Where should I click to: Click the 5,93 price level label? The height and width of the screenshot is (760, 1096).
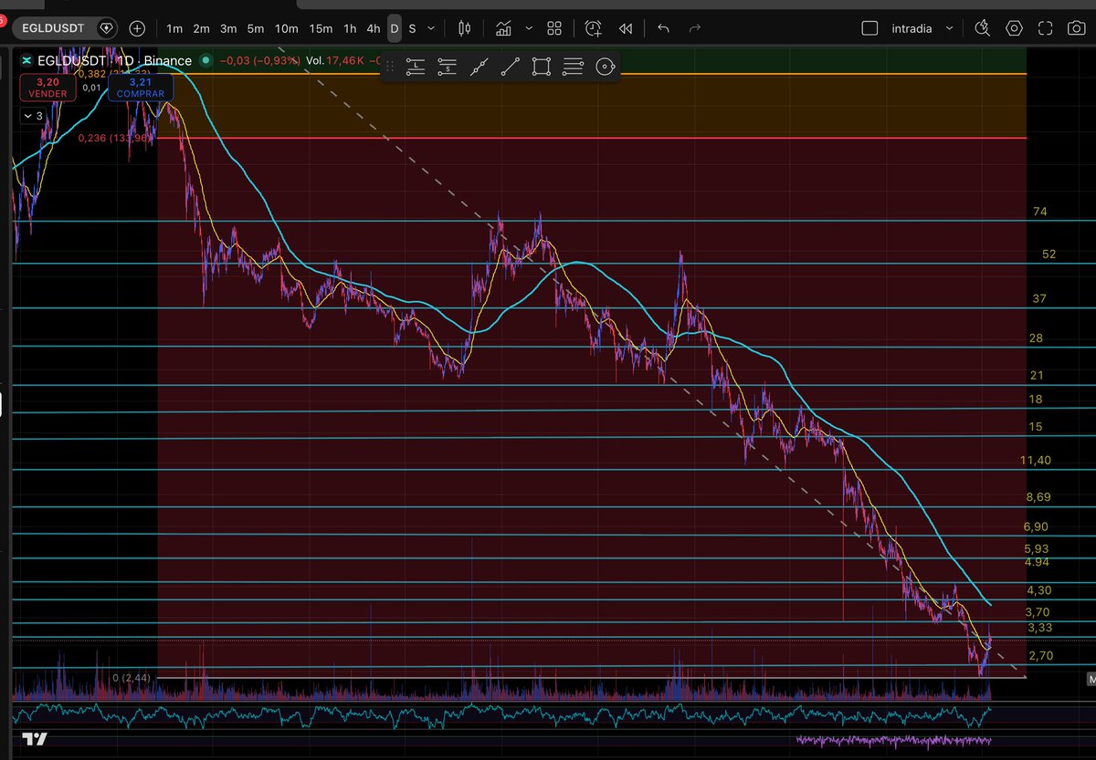1037,548
